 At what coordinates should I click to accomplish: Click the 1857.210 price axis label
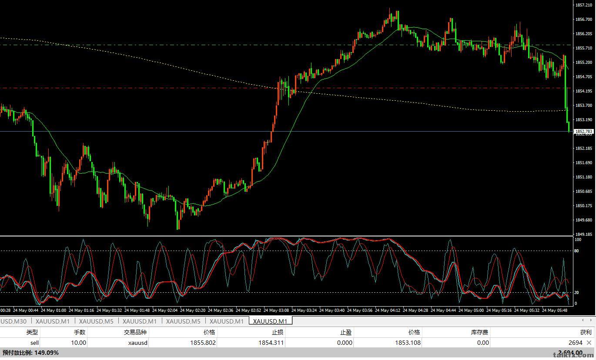click(x=583, y=5)
